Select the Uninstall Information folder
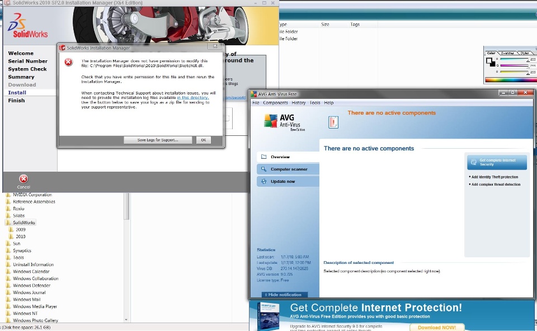The height and width of the screenshot is (331, 537). click(x=33, y=264)
